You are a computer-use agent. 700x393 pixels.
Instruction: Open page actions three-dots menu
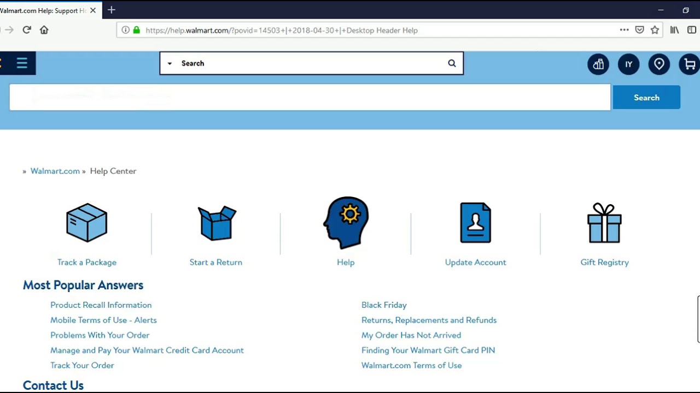pos(624,30)
